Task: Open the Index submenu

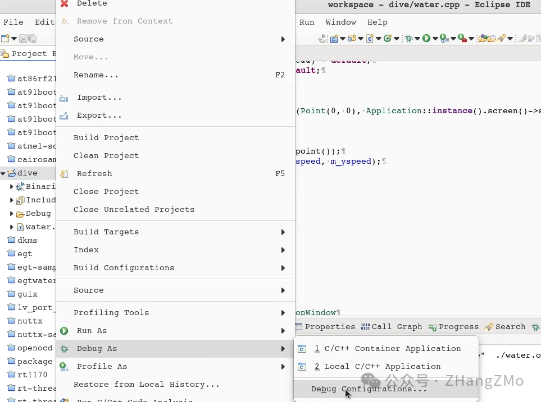Action: click(175, 249)
